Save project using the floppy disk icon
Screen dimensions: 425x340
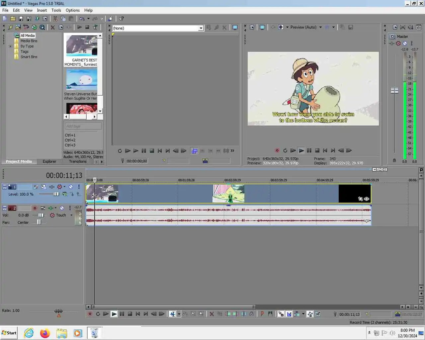point(21,19)
